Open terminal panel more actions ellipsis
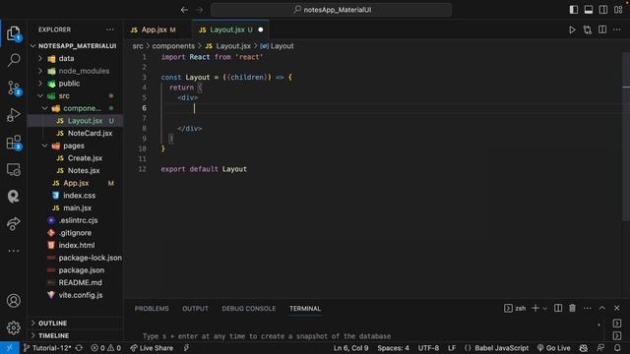The image size is (630, 354). pos(587,308)
